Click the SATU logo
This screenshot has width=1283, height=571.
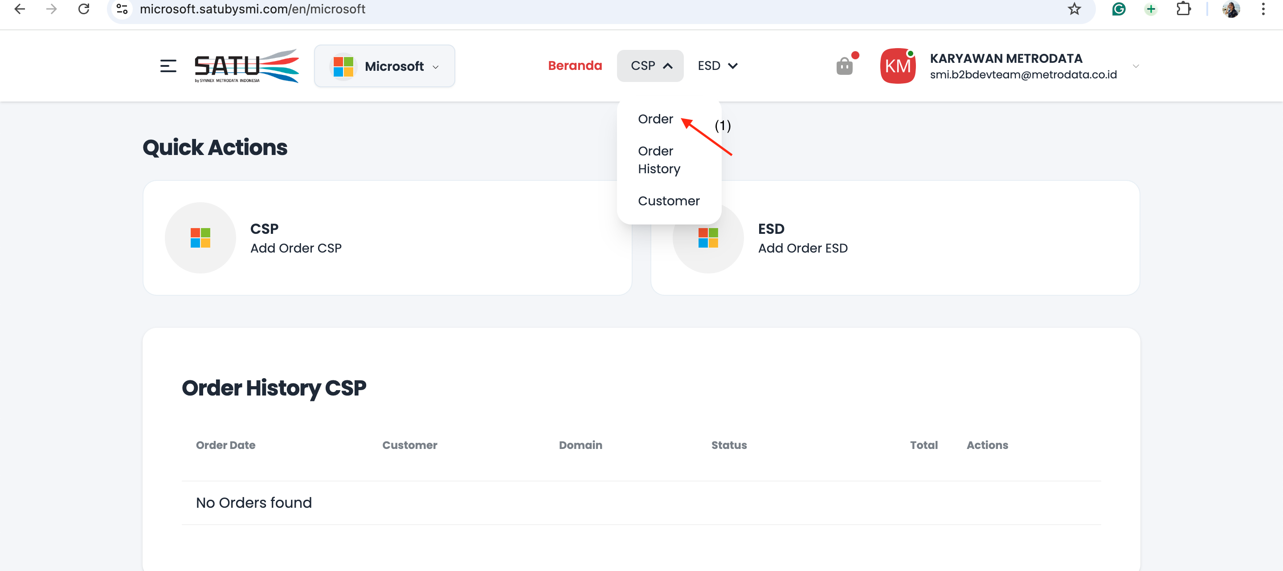coord(246,66)
